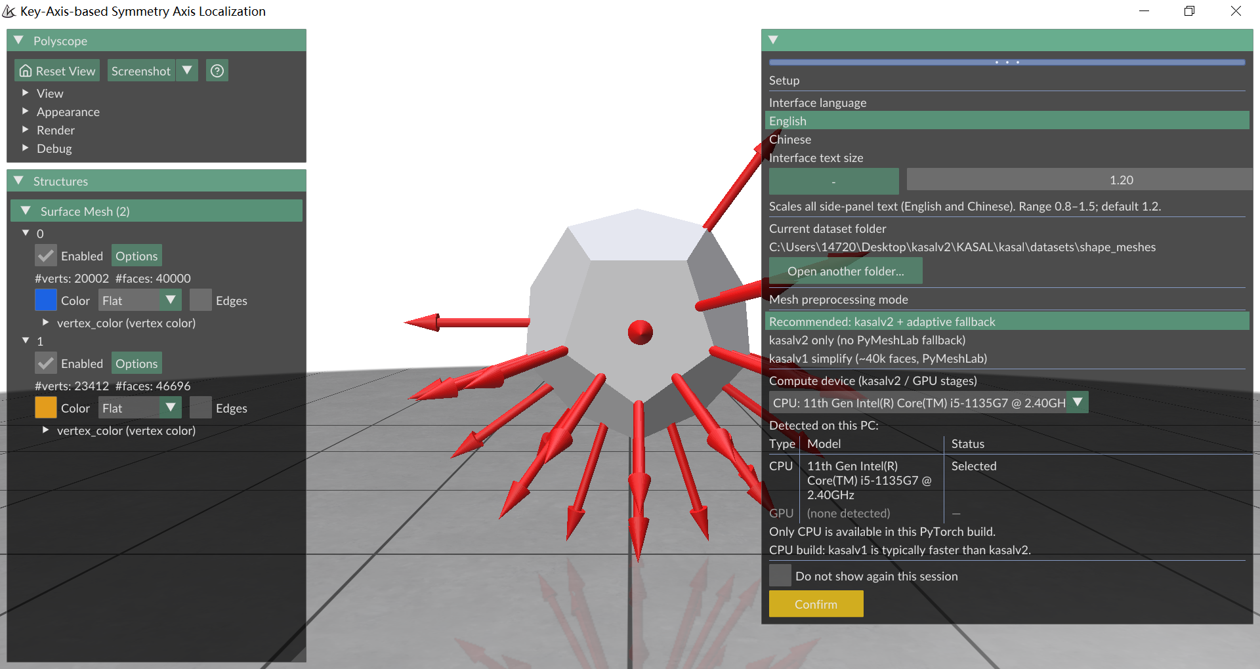Open the orange Color swatch of mesh 1
Image resolution: width=1260 pixels, height=669 pixels.
(46, 408)
